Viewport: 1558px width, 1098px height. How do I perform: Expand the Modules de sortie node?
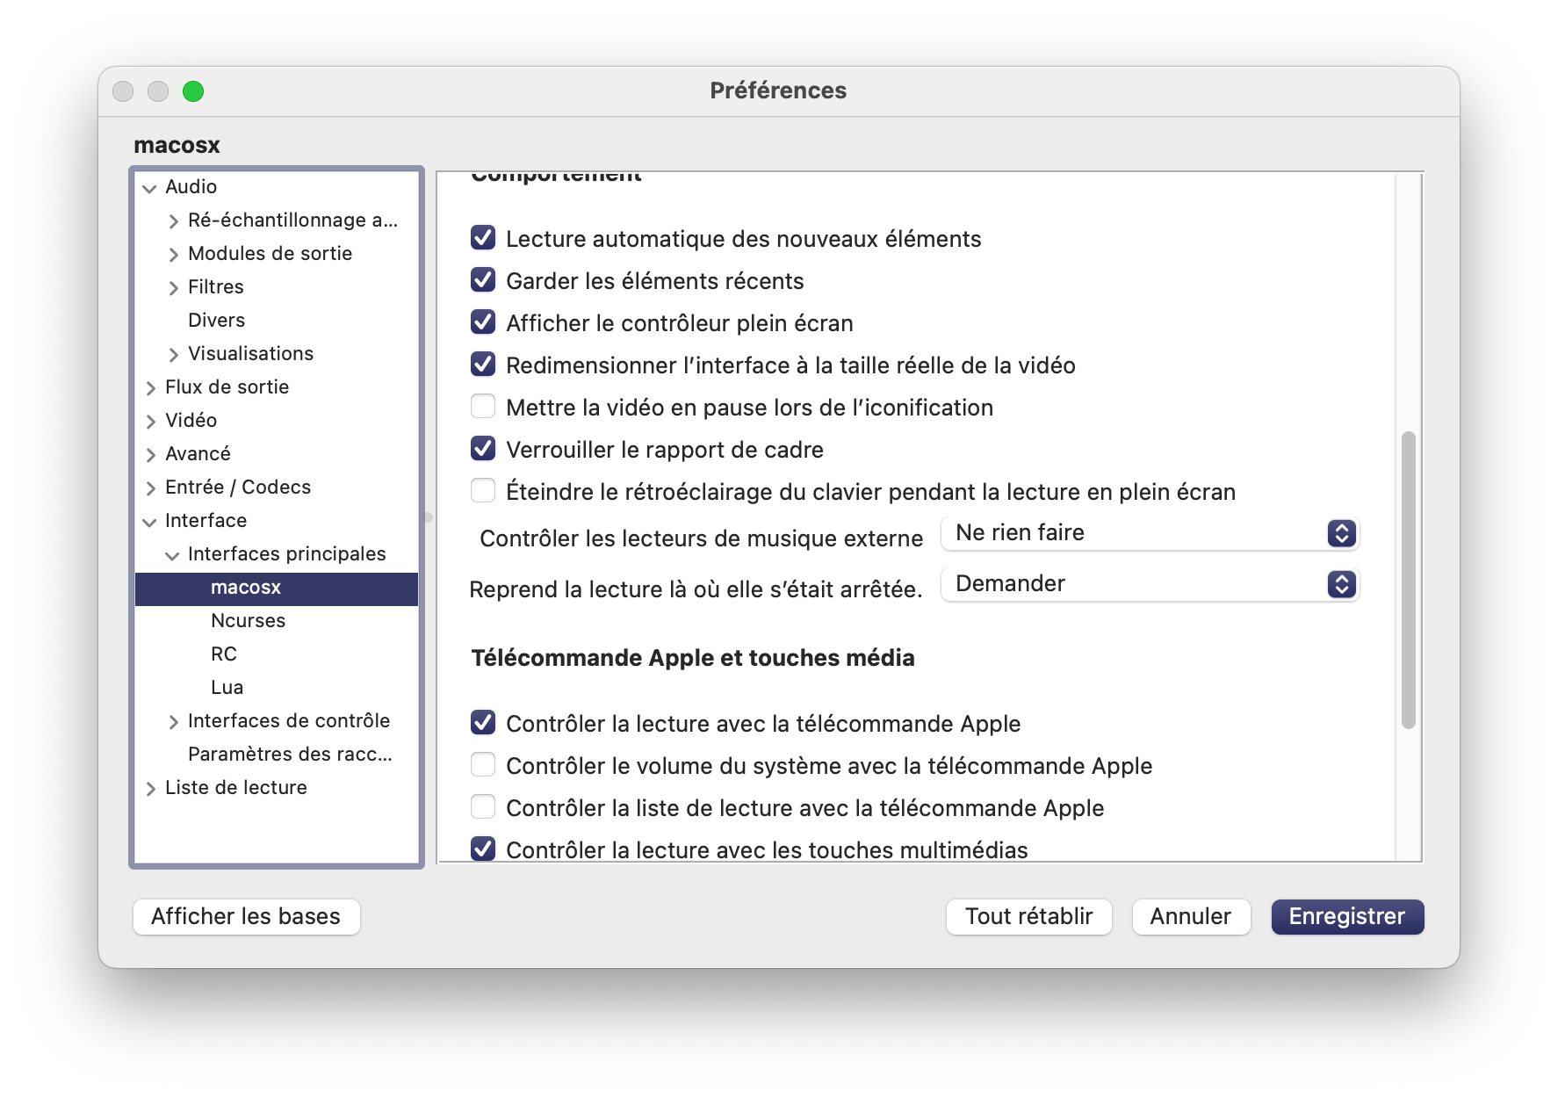click(x=173, y=255)
